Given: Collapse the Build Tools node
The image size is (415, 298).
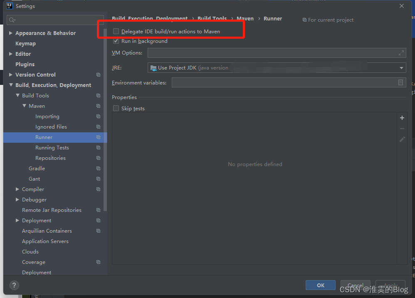Looking at the screenshot, I should pos(17,95).
